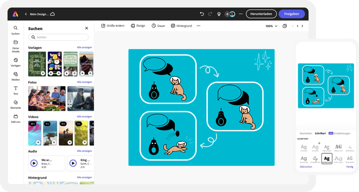Redo the last action
The height and width of the screenshot is (192, 359).
click(x=210, y=14)
